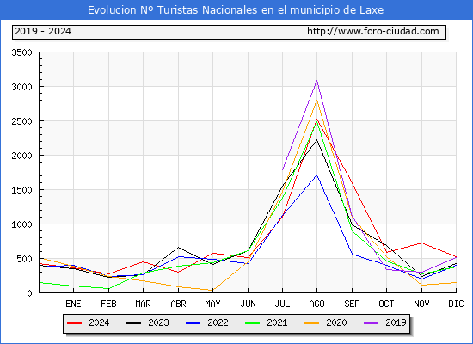Click the 2500 y-axis value
Viewport: 473px width, 344px height.
[x=21, y=121]
